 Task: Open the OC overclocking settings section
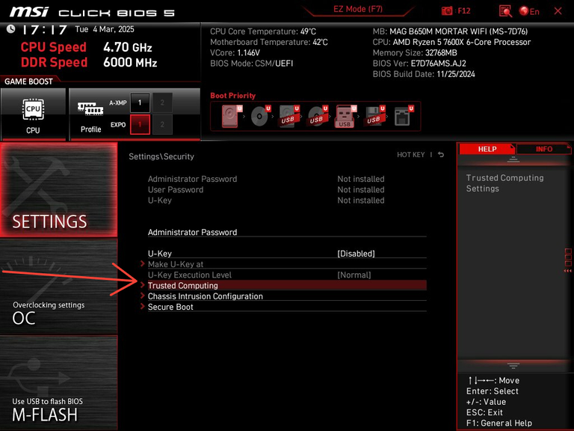(x=58, y=287)
